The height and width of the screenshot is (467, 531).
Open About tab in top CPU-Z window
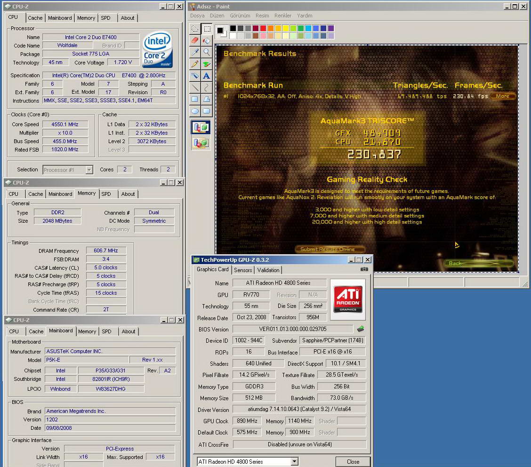tap(128, 18)
